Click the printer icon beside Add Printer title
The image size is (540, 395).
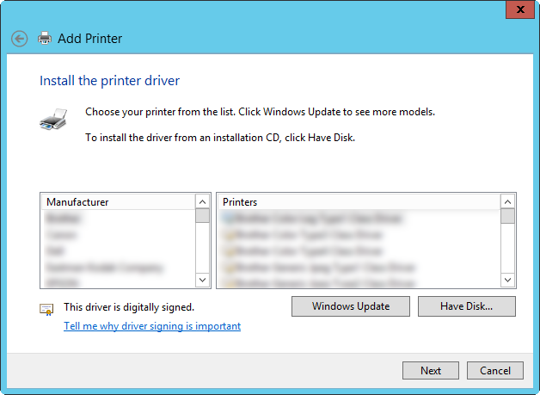[x=45, y=39]
